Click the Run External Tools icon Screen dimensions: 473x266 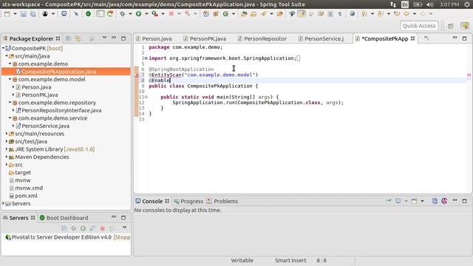tap(154, 14)
